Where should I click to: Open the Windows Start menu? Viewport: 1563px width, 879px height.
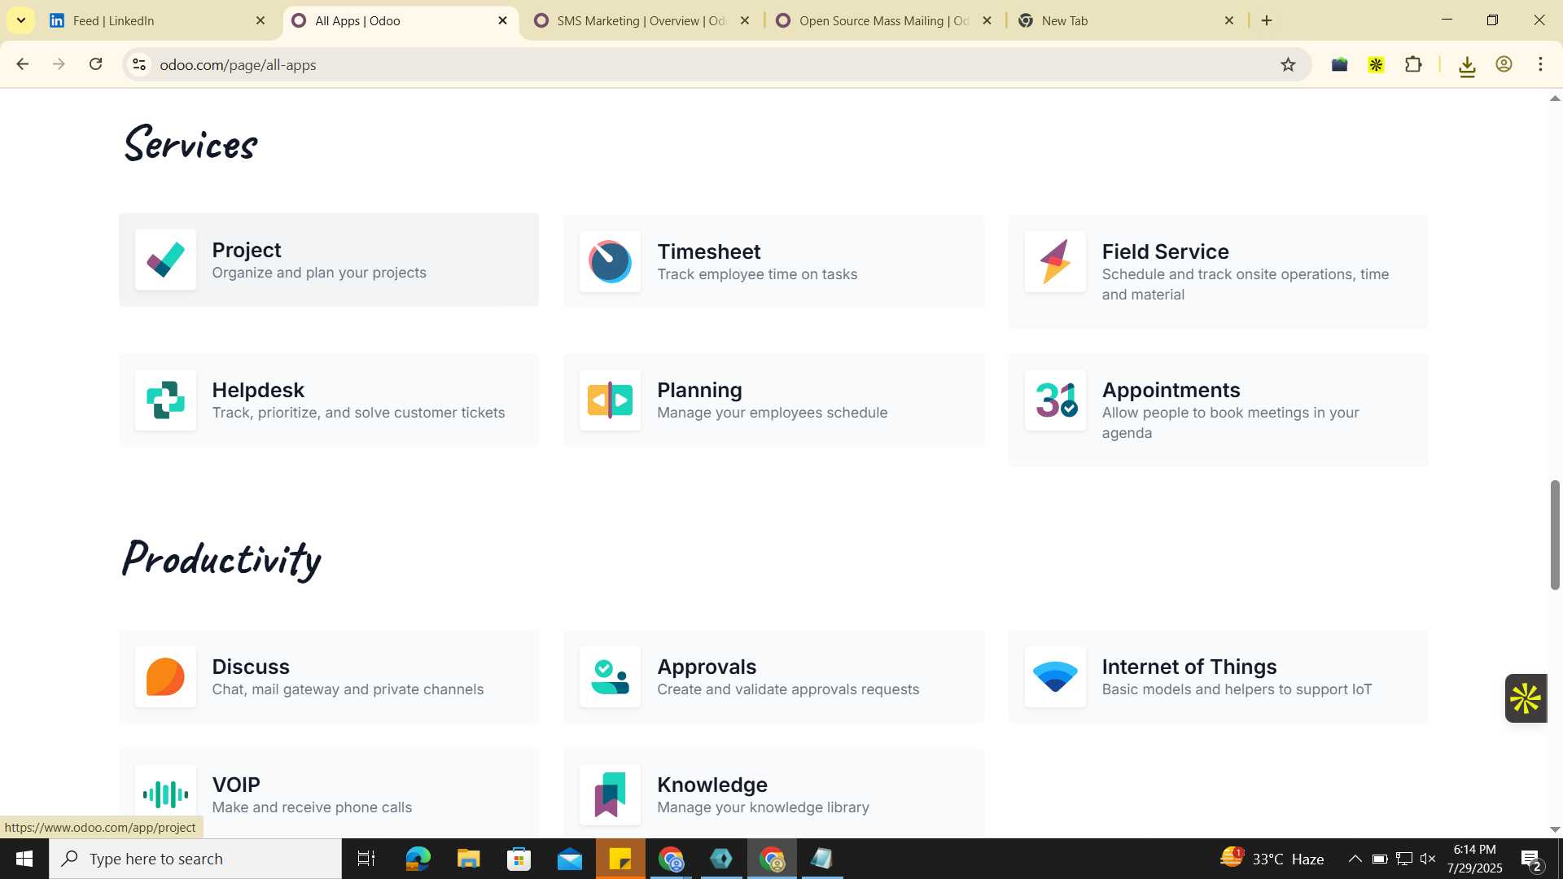[x=24, y=859]
